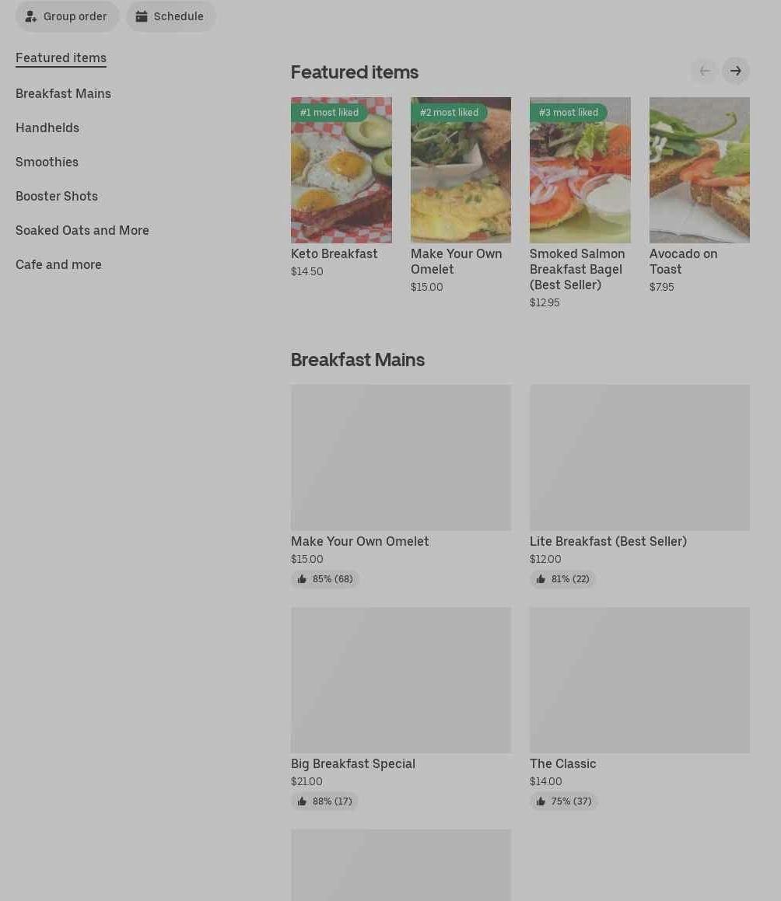781x901 pixels.
Task: Open the Keto Breakfast featured item photo
Action: 341,170
